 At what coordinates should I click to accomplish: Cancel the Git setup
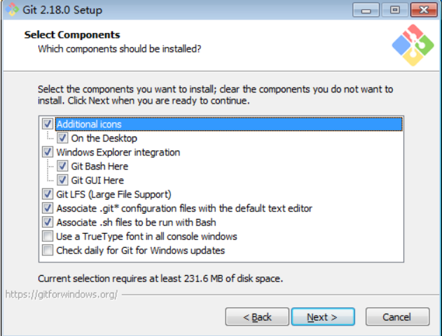pos(396,317)
